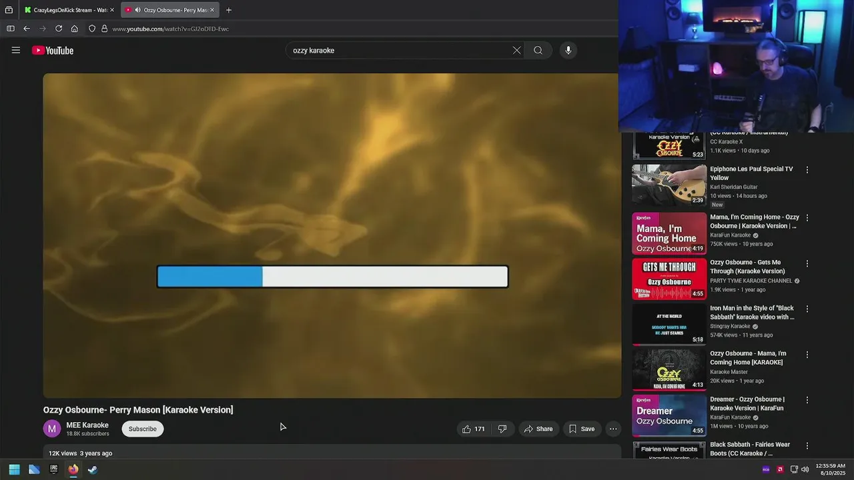The width and height of the screenshot is (854, 480).
Task: Run search with magnifying glass button
Action: point(538,51)
